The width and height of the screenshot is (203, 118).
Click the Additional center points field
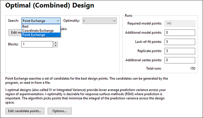pyautogui.click(x=179, y=60)
